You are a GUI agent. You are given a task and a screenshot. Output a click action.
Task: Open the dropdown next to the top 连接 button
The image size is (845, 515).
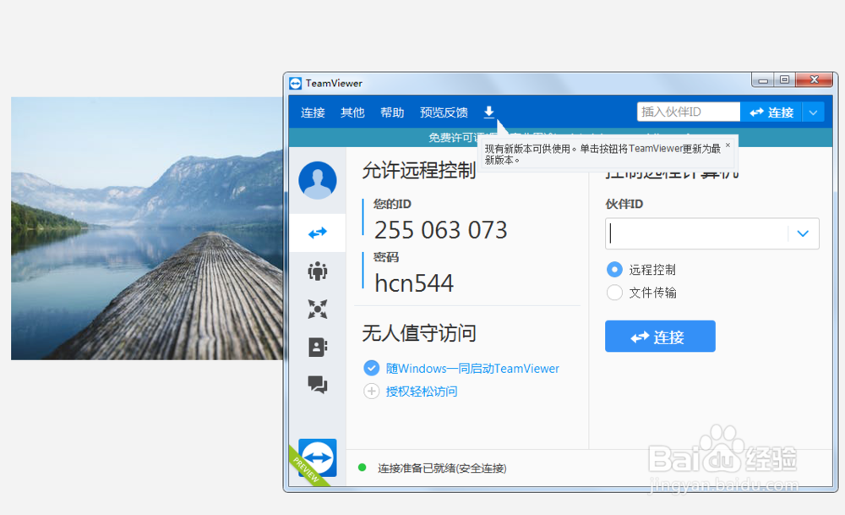point(813,111)
